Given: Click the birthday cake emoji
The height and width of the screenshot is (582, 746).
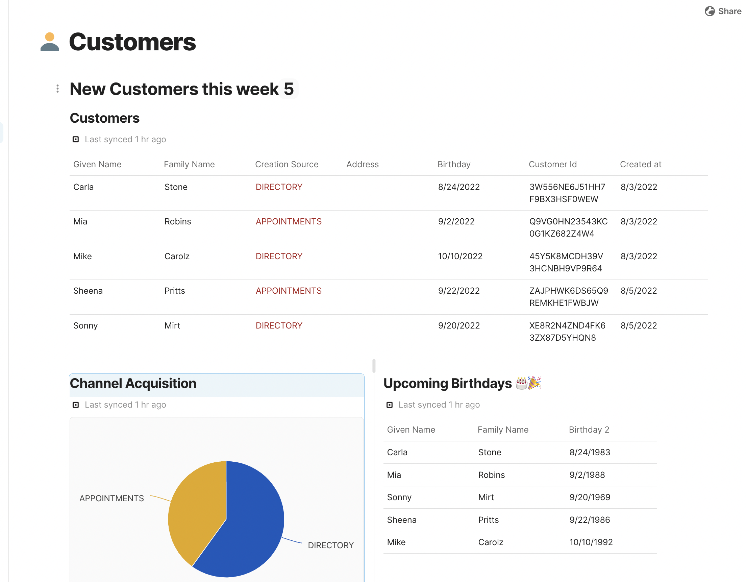Looking at the screenshot, I should click(521, 383).
